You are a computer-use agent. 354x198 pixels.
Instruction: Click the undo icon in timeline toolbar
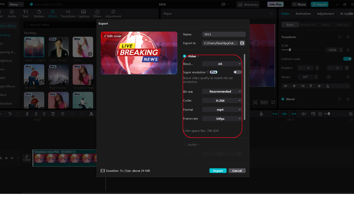(x=10, y=114)
